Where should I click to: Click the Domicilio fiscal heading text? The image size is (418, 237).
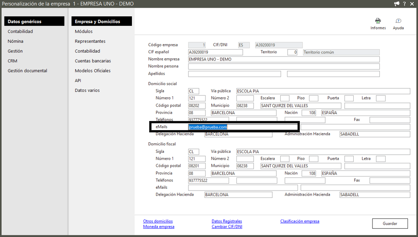pos(162,144)
